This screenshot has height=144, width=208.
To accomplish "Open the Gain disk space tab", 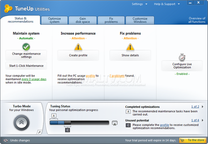I will (82, 20).
